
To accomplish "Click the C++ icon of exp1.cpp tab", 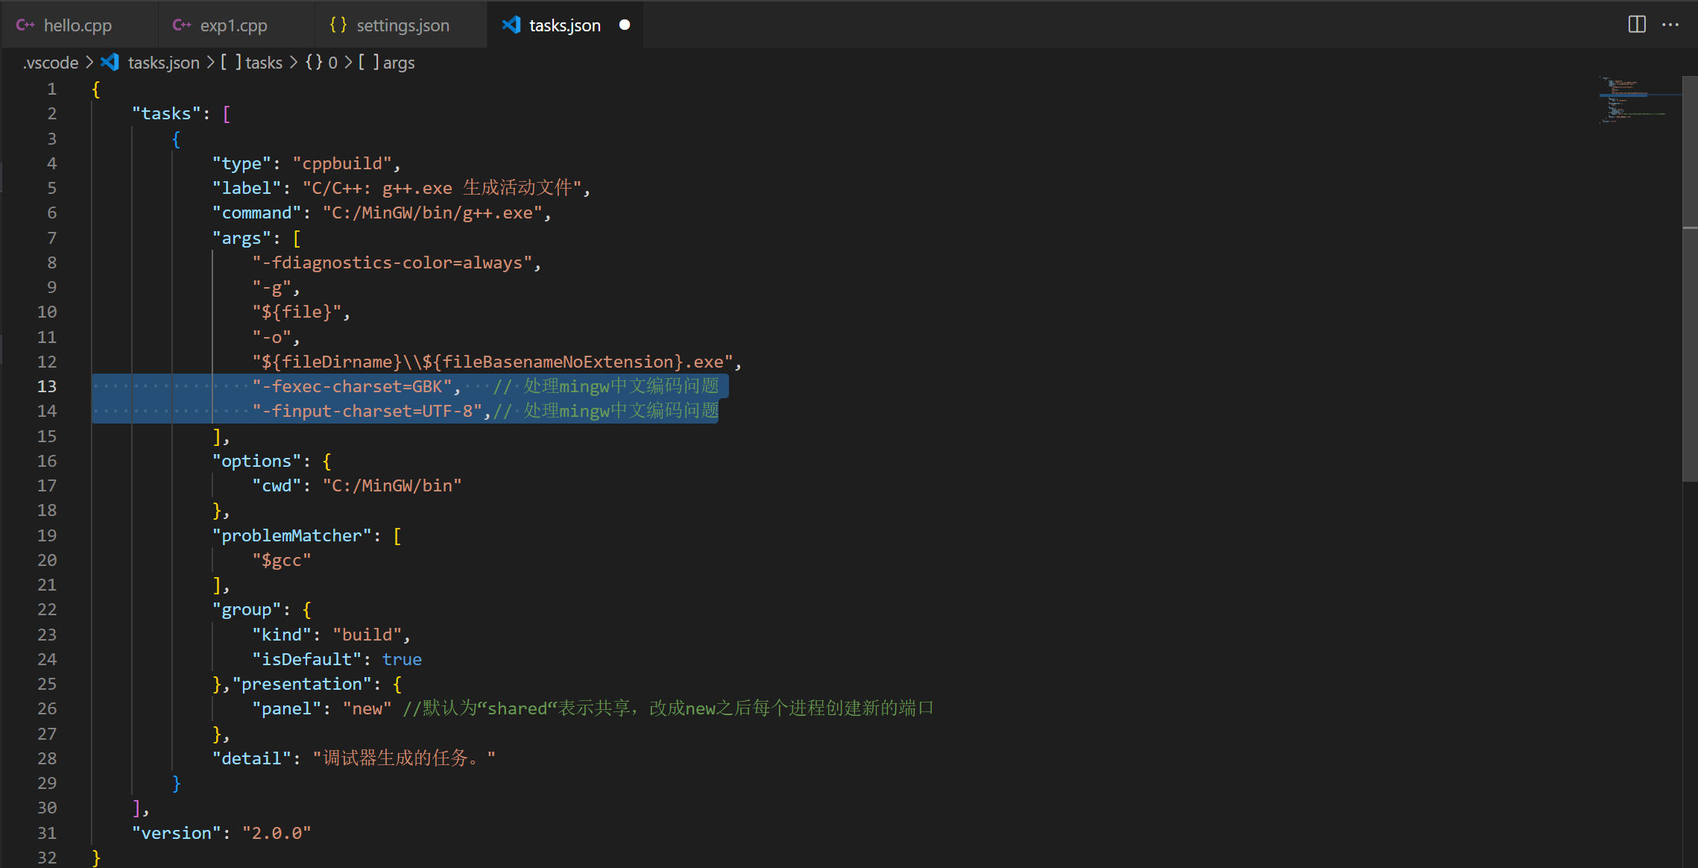I will 182,25.
